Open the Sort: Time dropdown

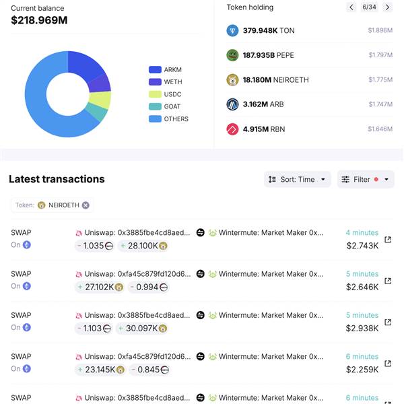click(297, 179)
